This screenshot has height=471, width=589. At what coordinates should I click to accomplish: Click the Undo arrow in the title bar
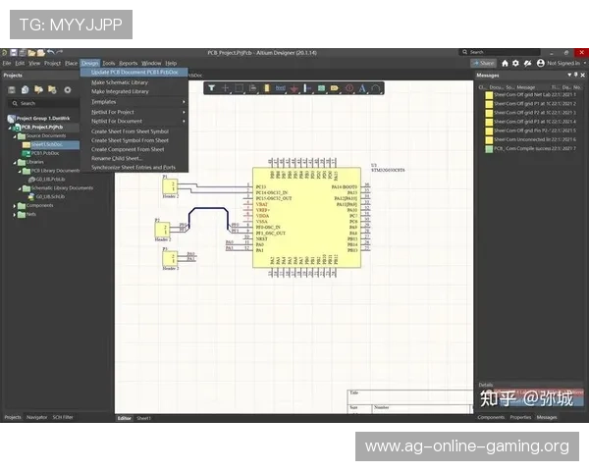50,52
